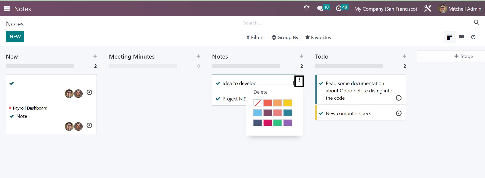Open the debug tools wrench icon
Screen dimensions: 485x178
(427, 9)
